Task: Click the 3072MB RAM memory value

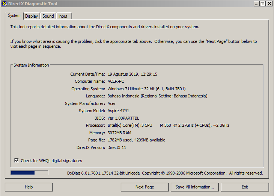Action: [x=119, y=133]
